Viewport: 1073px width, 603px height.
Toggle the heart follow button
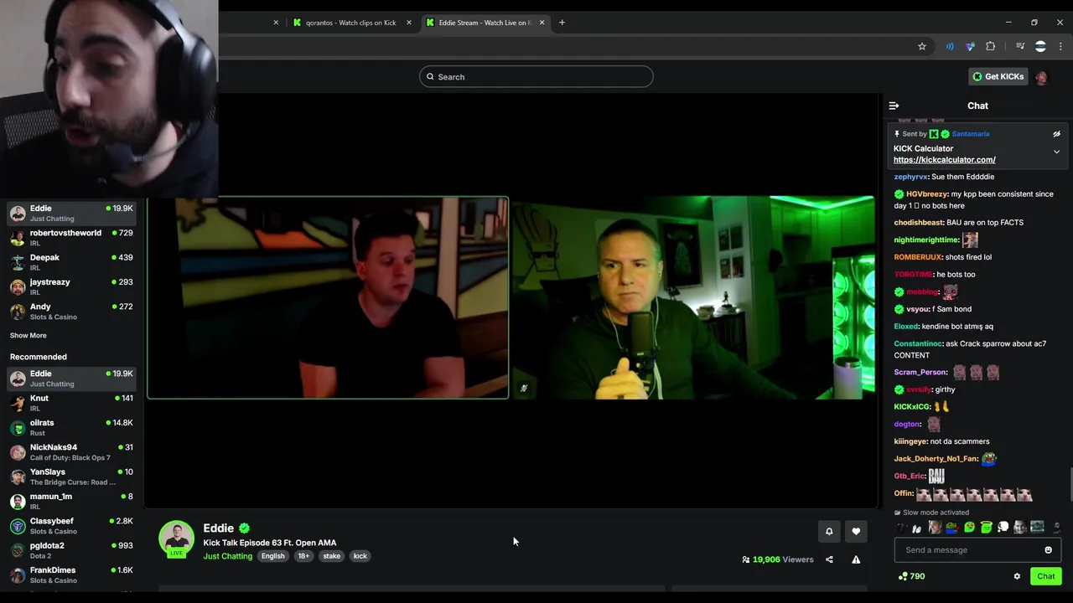tap(856, 531)
